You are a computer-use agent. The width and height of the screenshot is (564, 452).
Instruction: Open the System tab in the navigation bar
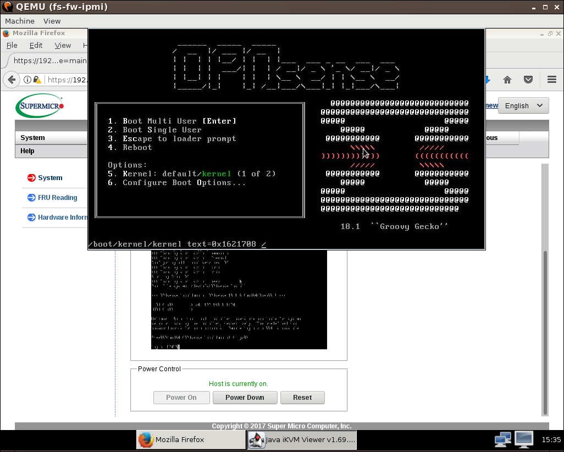(32, 138)
